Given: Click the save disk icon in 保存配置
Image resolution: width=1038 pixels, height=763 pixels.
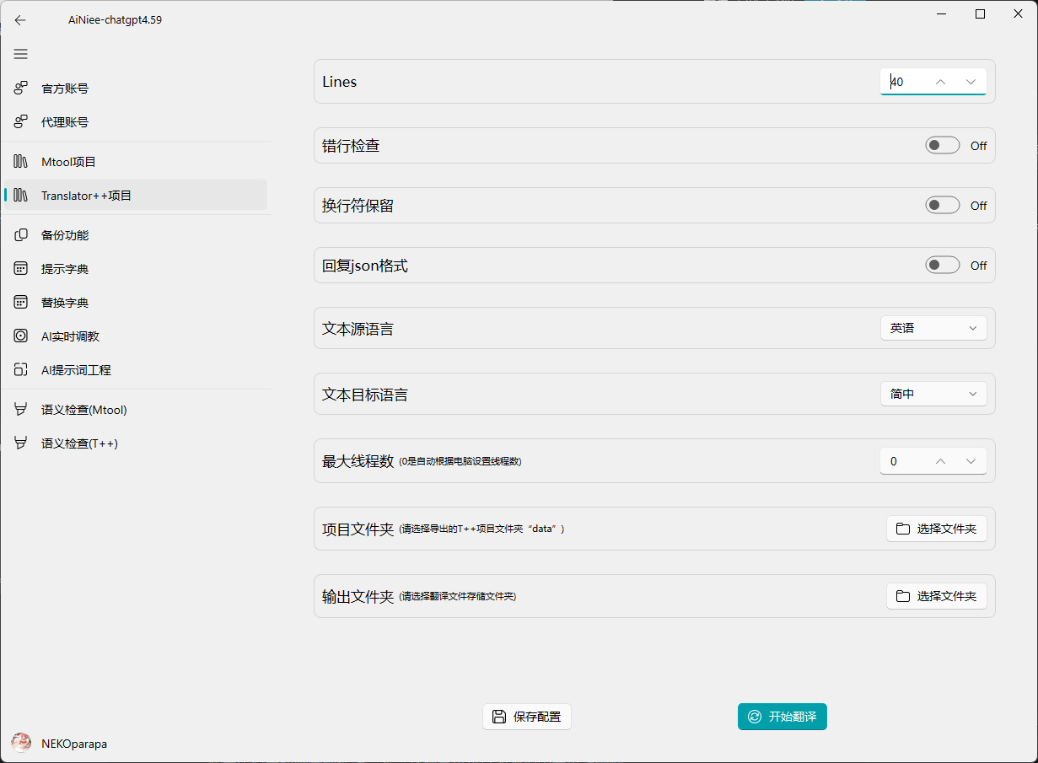Looking at the screenshot, I should [x=499, y=717].
